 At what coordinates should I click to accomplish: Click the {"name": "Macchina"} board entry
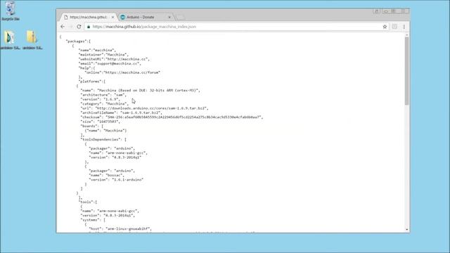pyautogui.click(x=105, y=131)
